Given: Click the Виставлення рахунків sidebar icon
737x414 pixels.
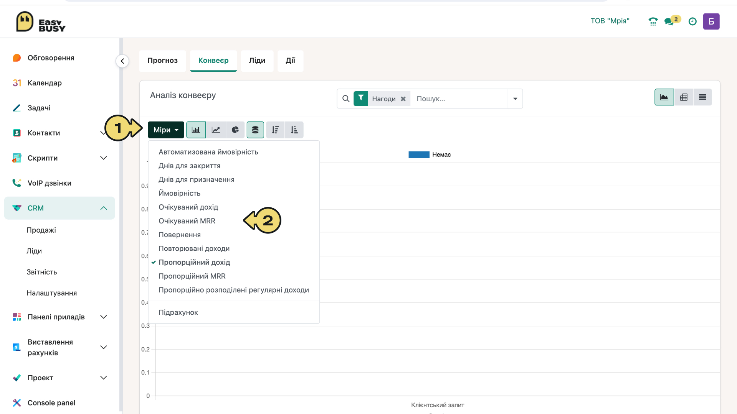Looking at the screenshot, I should click(x=17, y=347).
